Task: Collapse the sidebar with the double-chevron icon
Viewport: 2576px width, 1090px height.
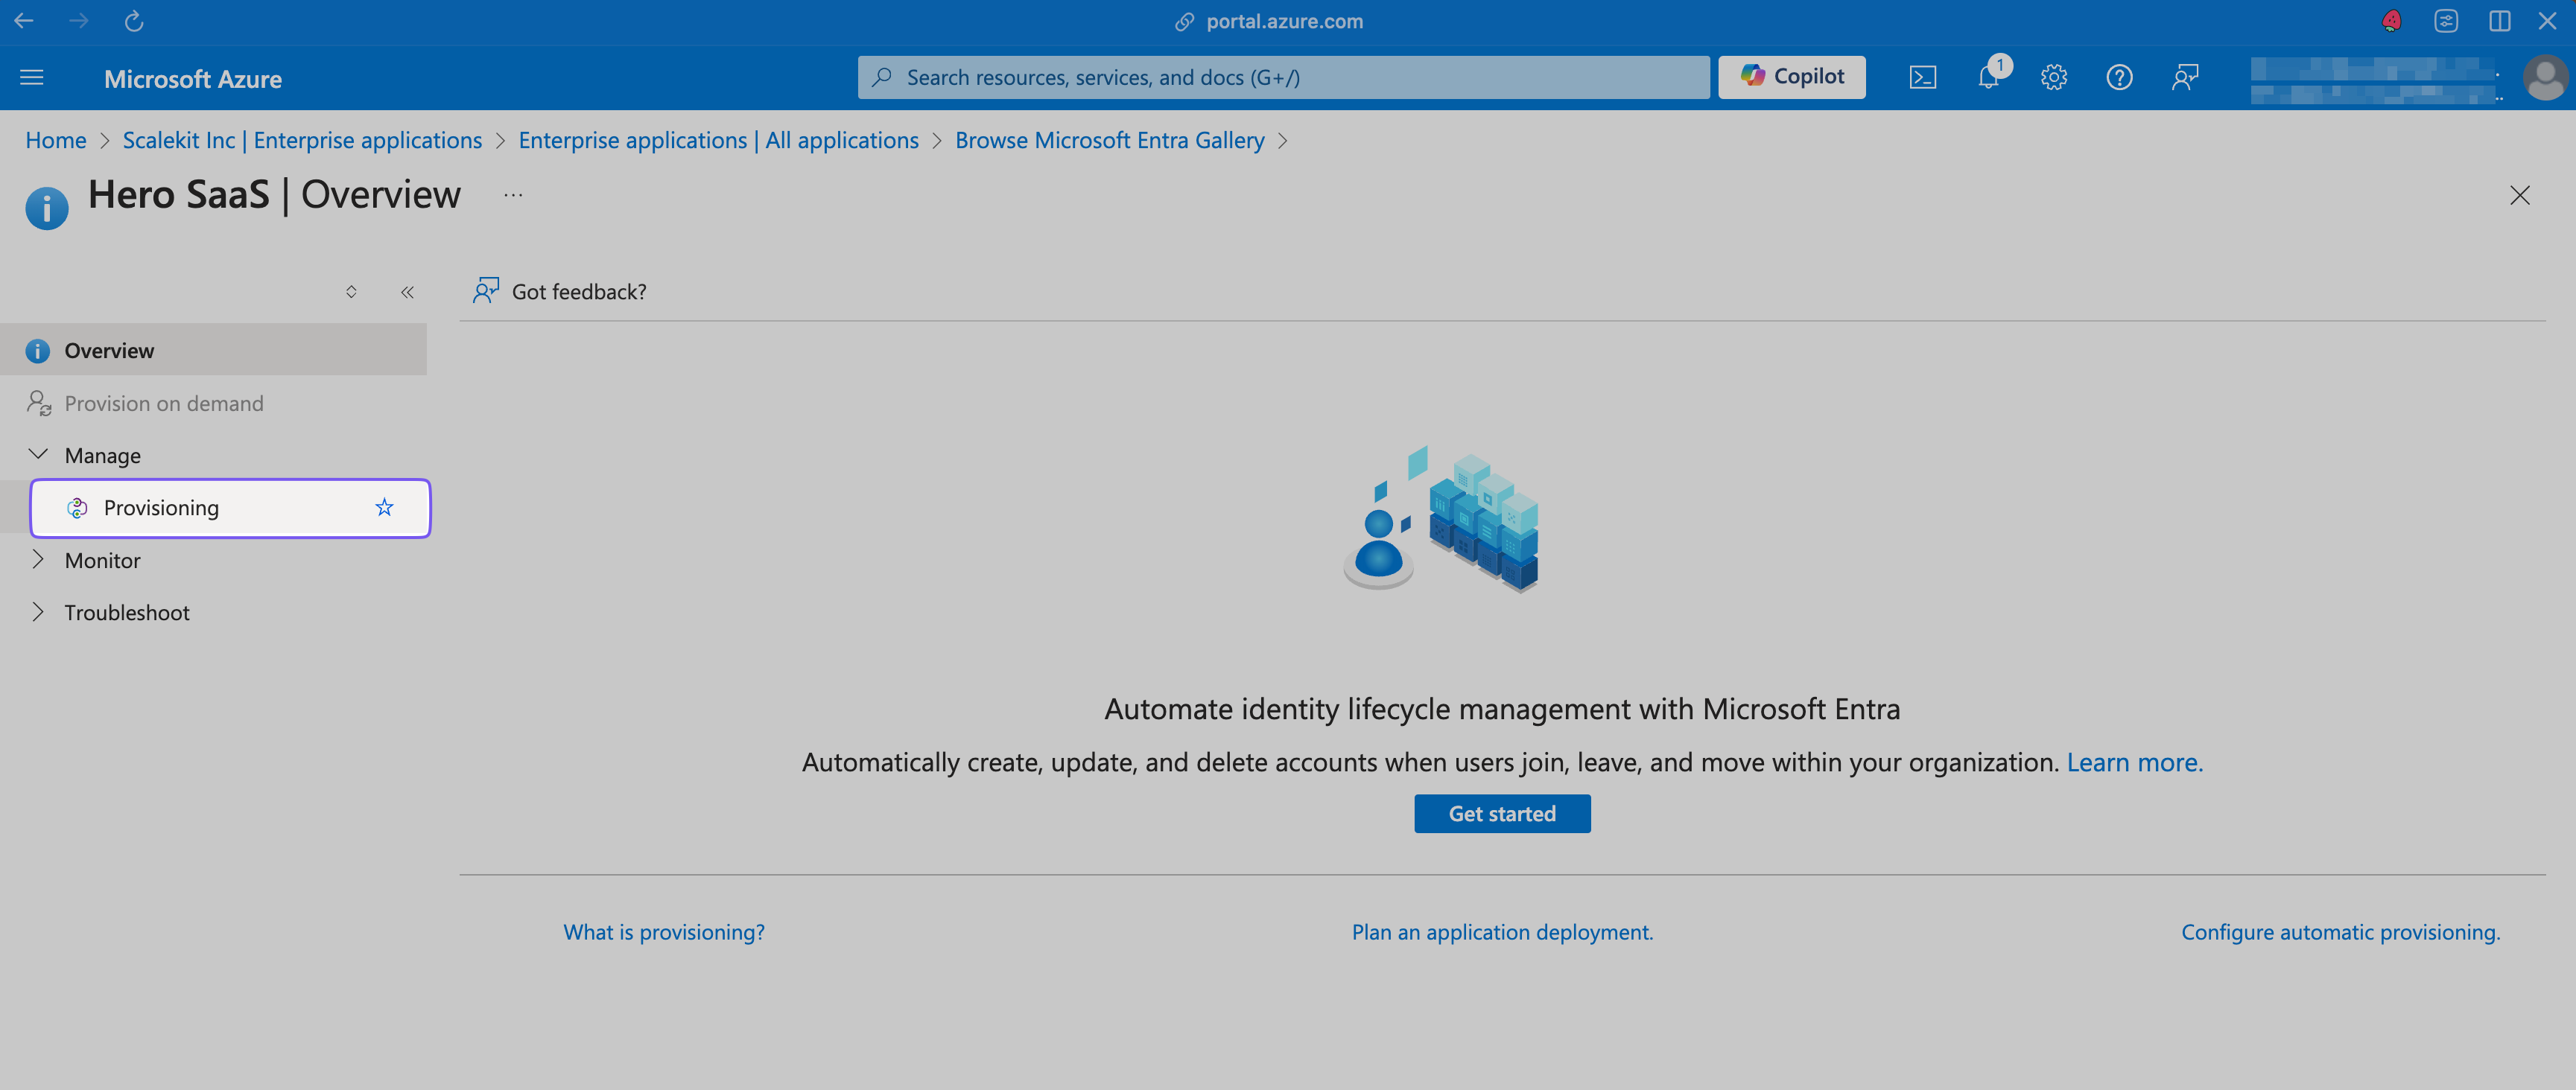Action: tap(407, 292)
